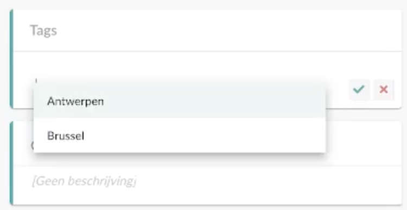Discard tag changes via the cross icon
This screenshot has width=407, height=210.
(384, 90)
